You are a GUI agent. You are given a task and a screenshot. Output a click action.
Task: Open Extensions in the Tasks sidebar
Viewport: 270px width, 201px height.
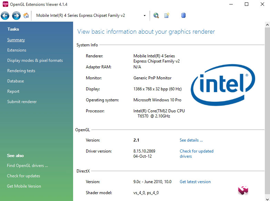coord(17,50)
